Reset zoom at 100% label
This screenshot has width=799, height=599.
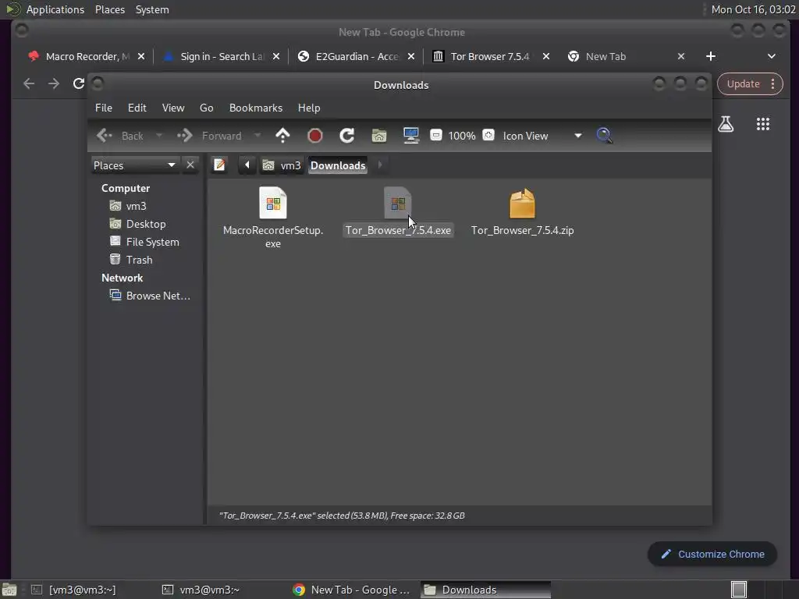pyautogui.click(x=462, y=136)
